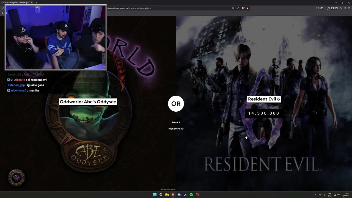Click the Esteban_gzp chat message
The image size is (352, 198).
pyautogui.click(x=26, y=85)
